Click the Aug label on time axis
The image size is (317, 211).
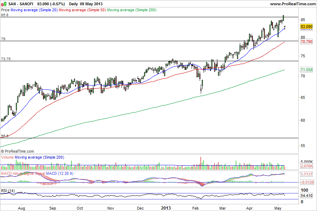21,208
